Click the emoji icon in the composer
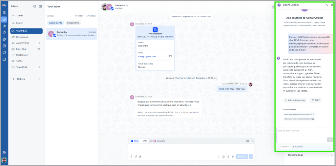The height and width of the screenshot is (166, 336). [223, 157]
